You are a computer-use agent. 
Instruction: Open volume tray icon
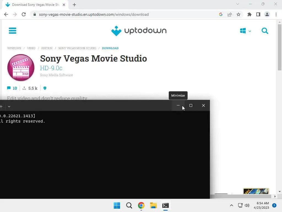247,205
